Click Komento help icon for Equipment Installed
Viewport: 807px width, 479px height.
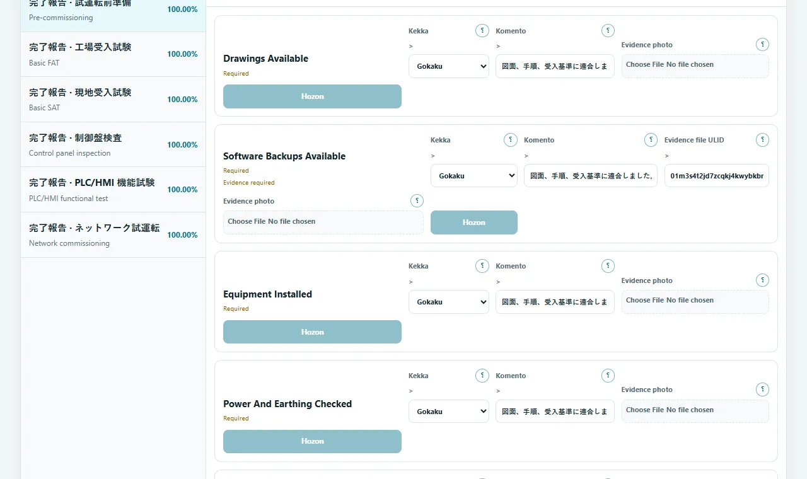[x=608, y=266]
